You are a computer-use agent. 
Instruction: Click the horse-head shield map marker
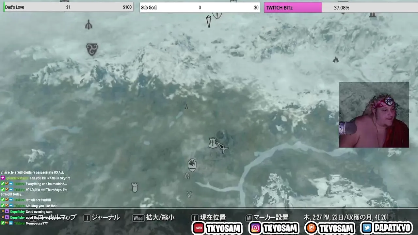(192, 165)
